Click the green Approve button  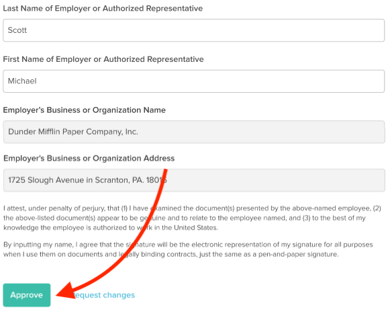coord(27,295)
